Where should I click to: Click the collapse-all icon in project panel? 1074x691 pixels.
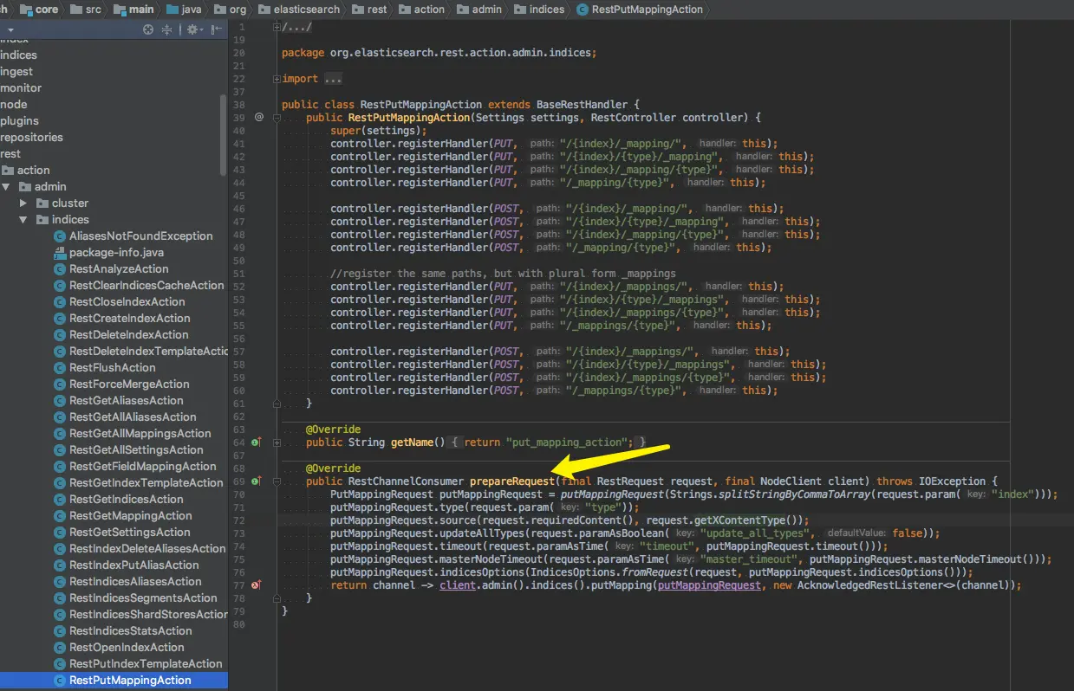coord(166,29)
